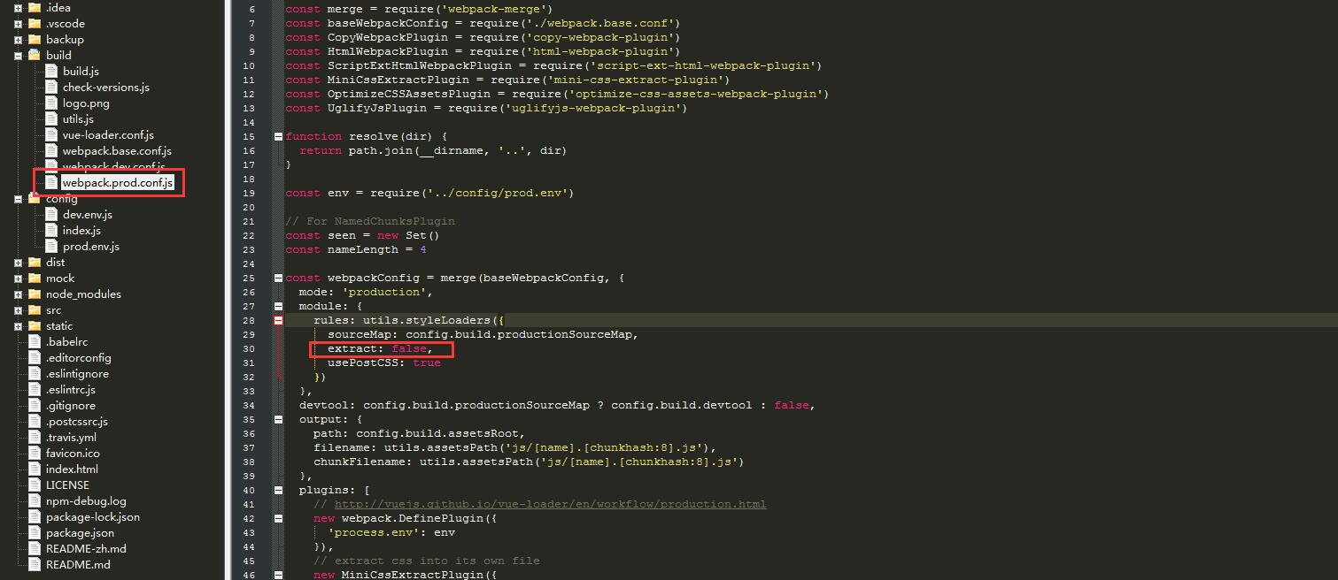Screen dimensions: 1338x580
Task: Click the prod.env.js file icon
Action: [x=51, y=246]
